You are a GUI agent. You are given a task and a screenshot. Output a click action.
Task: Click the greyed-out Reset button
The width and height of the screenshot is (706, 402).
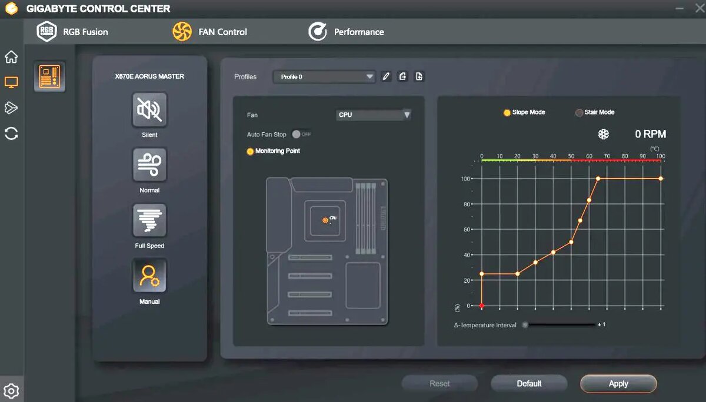439,384
